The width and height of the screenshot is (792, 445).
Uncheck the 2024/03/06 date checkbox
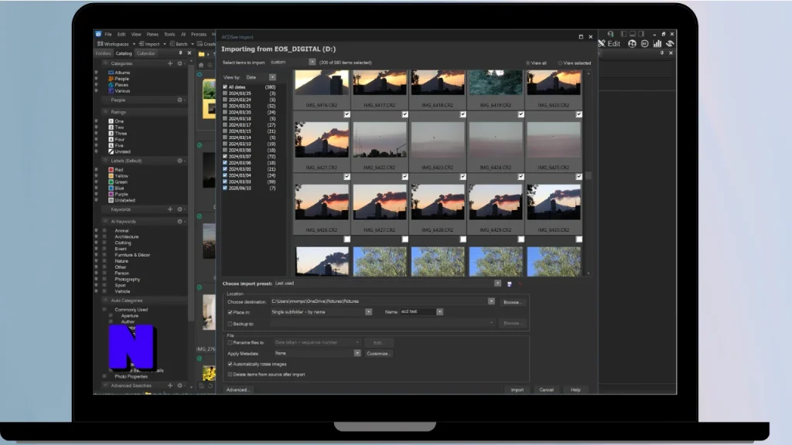(x=225, y=162)
